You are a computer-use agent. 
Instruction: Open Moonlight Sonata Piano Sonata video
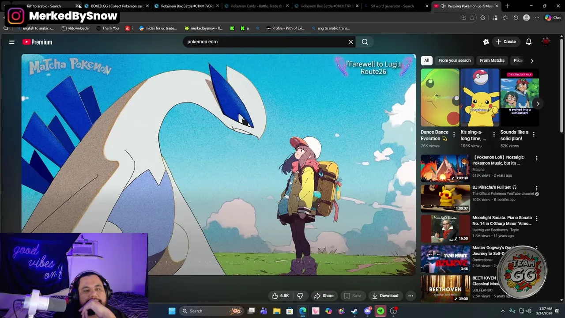click(445, 228)
